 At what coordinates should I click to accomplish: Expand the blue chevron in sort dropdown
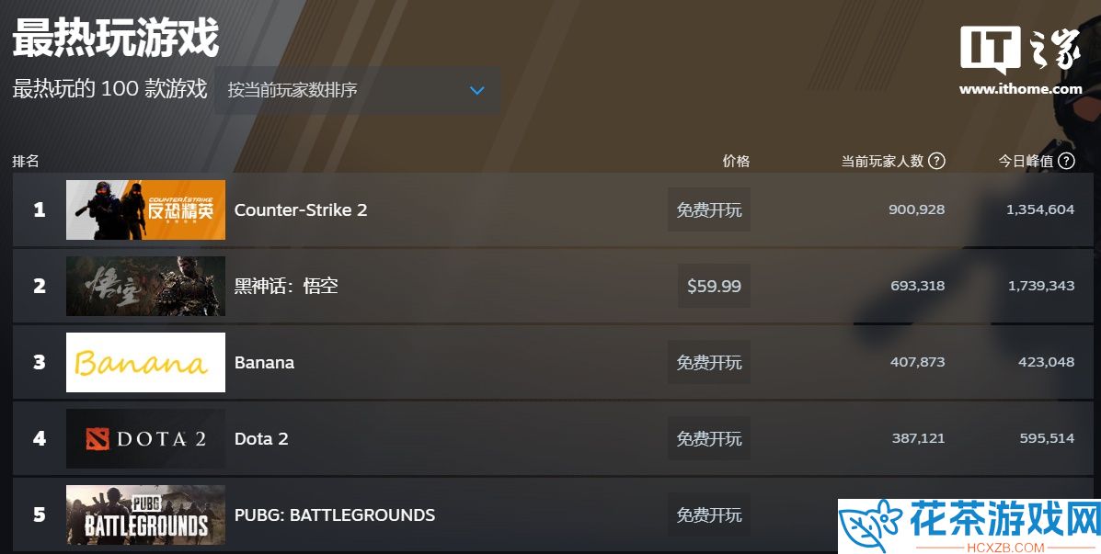pos(477,90)
